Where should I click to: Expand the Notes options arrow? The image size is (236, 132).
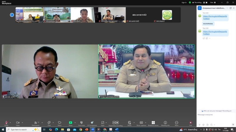click(x=134, y=123)
